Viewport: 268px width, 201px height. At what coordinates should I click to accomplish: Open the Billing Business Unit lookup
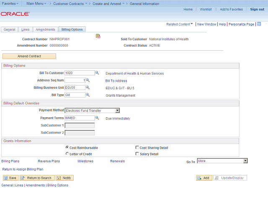coord(88,88)
